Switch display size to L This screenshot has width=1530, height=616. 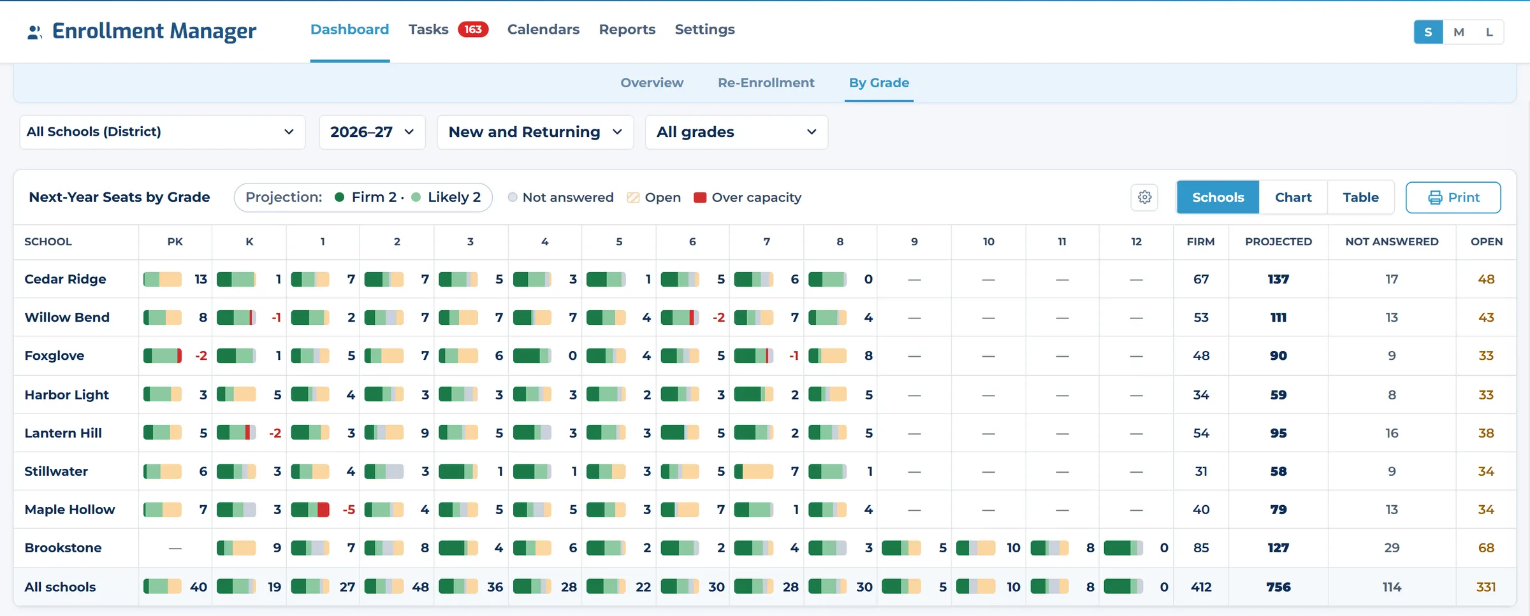click(x=1489, y=32)
